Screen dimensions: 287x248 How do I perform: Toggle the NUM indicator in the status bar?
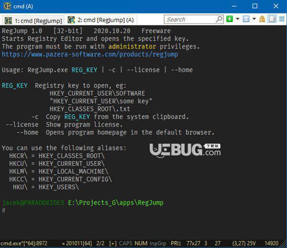(x=141, y=243)
